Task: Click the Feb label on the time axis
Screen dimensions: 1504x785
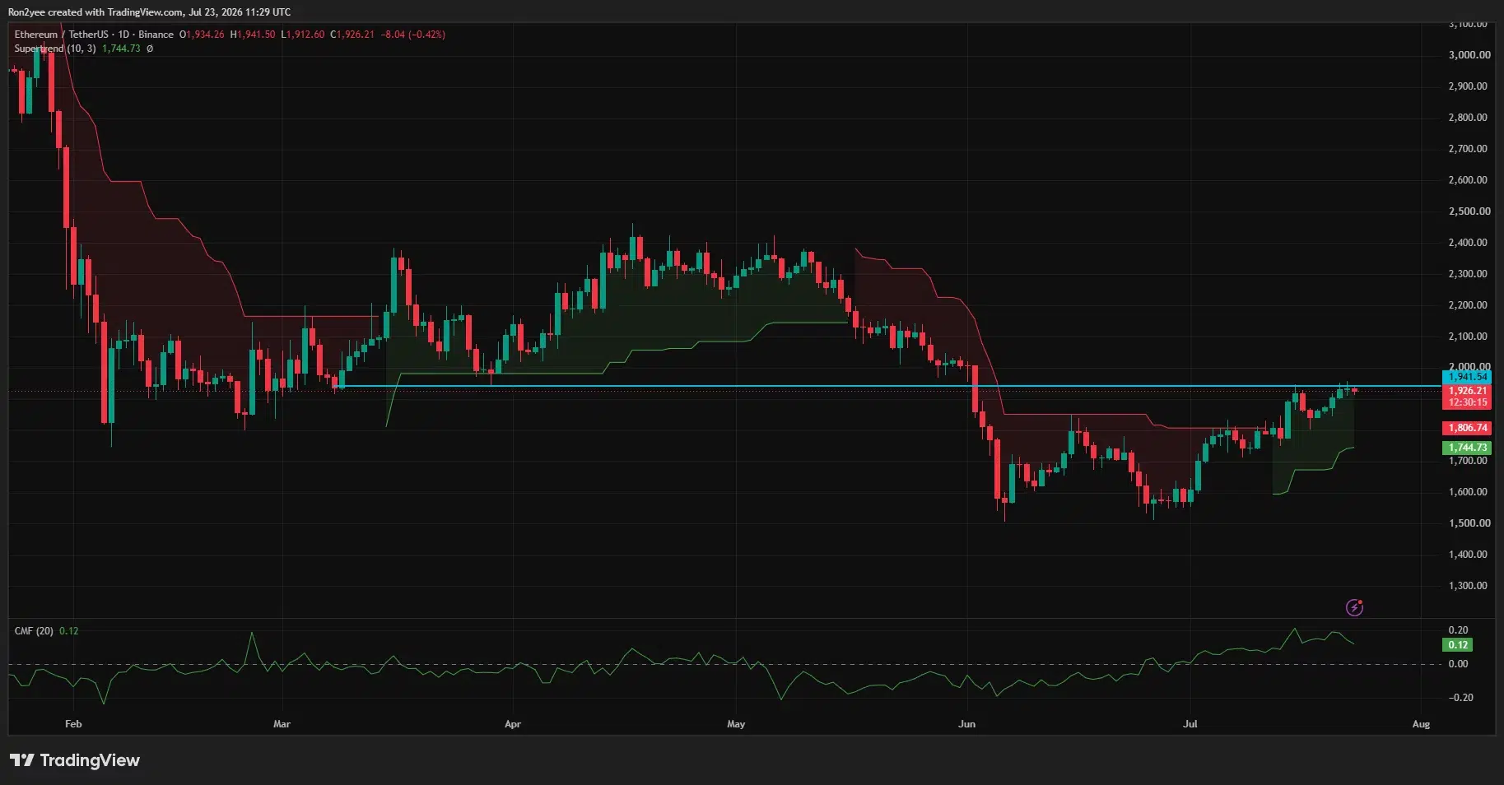Action: 73,724
